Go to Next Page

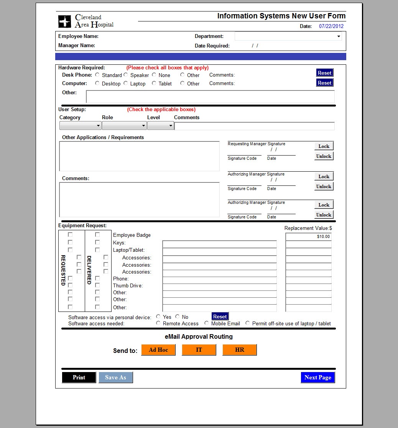coord(318,377)
